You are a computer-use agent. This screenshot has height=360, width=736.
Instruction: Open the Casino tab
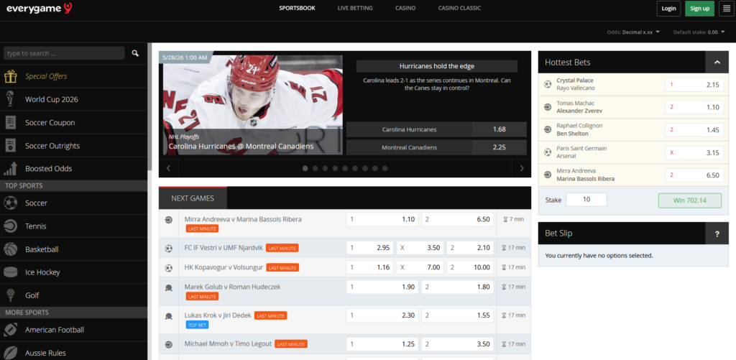pyautogui.click(x=405, y=8)
